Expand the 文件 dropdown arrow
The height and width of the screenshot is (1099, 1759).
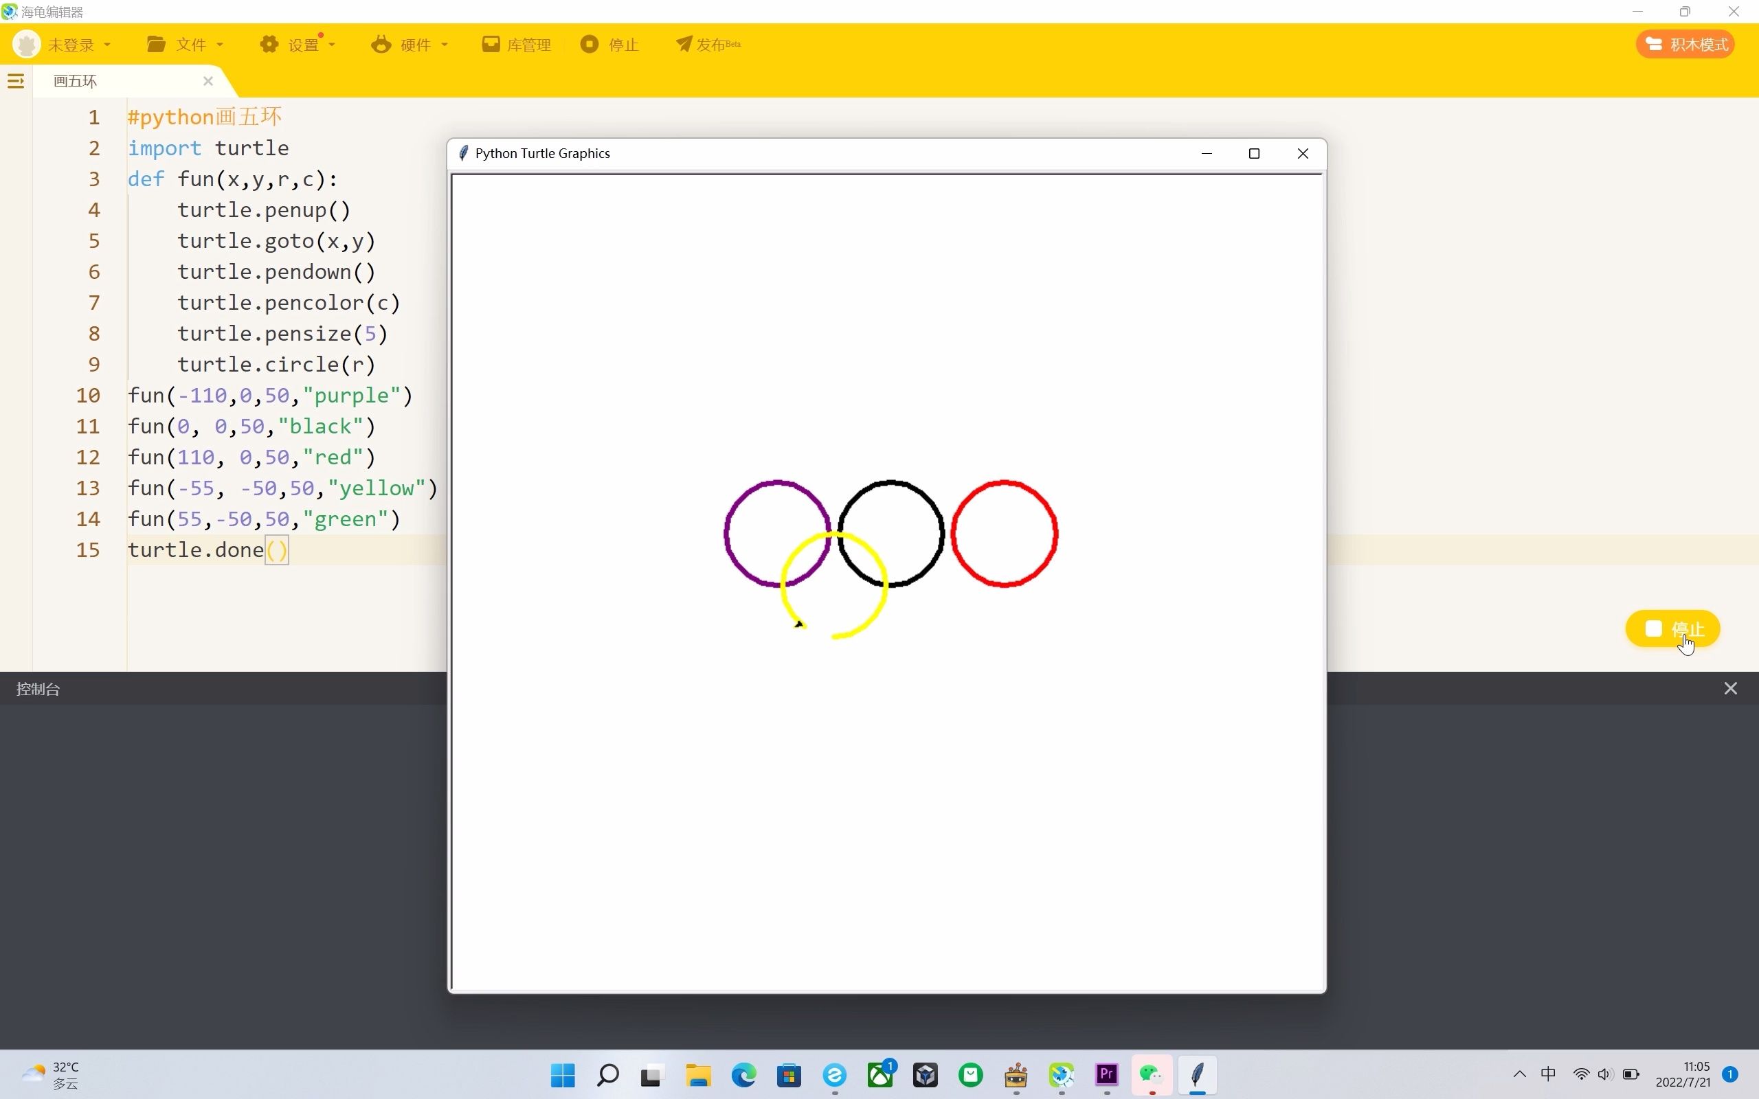[219, 45]
